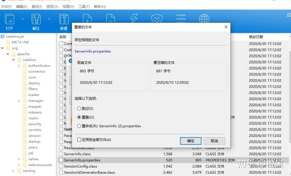Click ServerInfo.properties link in dialog
The image size is (291, 176).
coord(93,51)
